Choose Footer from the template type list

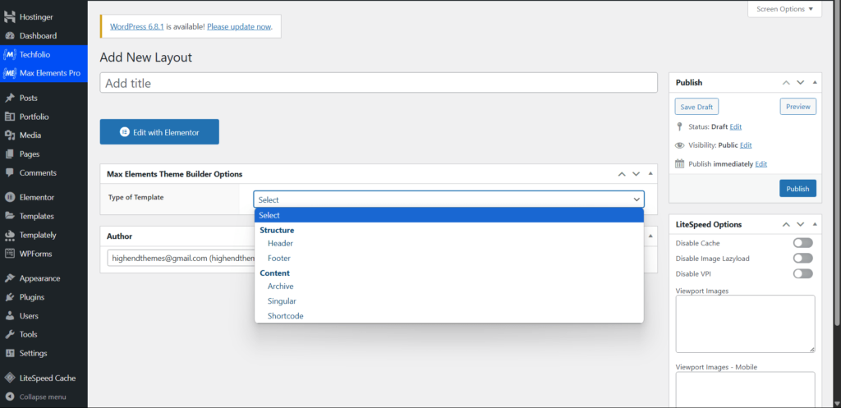tap(449, 259)
